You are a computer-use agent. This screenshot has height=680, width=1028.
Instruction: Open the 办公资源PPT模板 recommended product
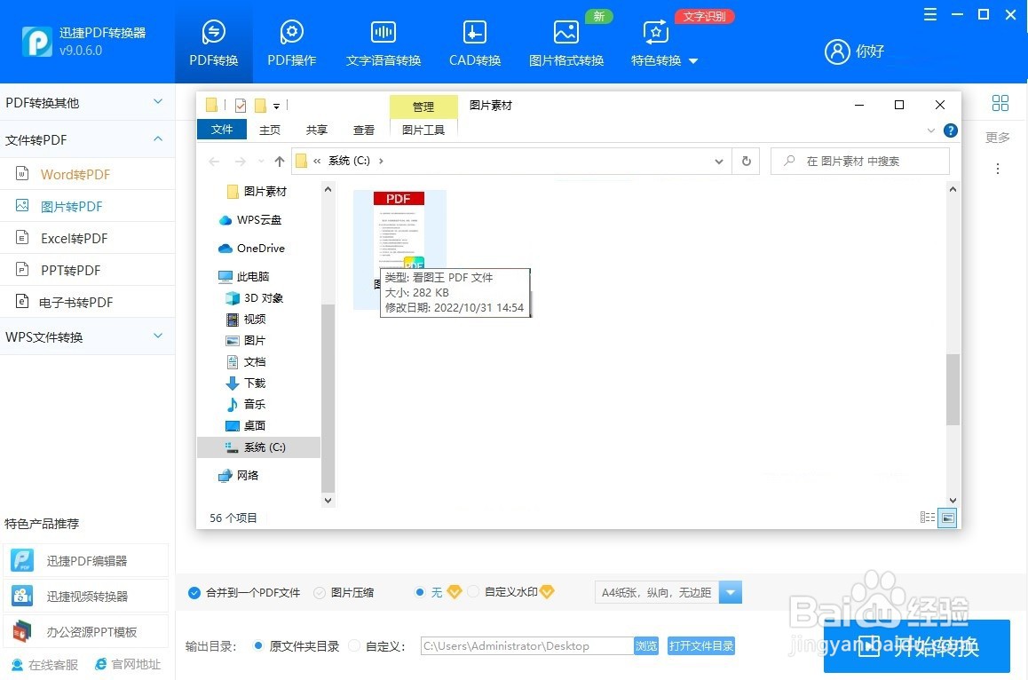[86, 631]
